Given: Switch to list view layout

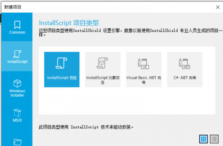Looking at the screenshot, I should (214, 139).
